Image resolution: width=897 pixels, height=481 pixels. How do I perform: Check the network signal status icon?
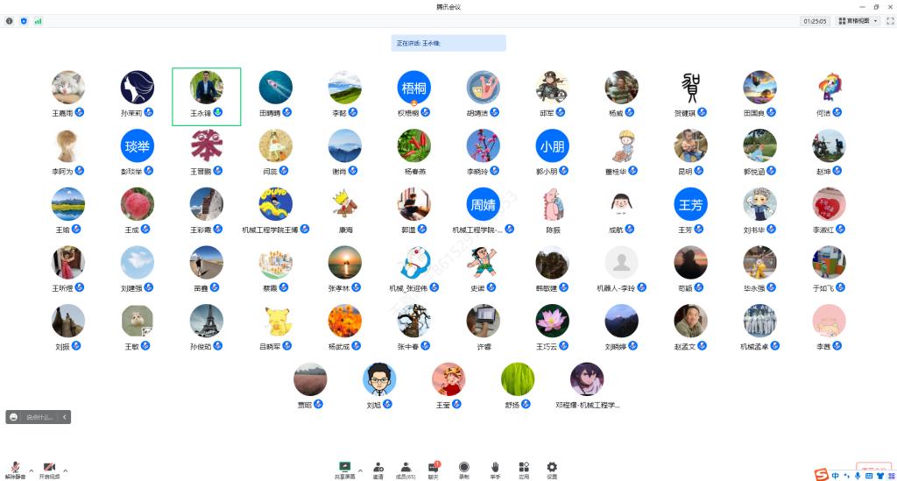tap(38, 21)
